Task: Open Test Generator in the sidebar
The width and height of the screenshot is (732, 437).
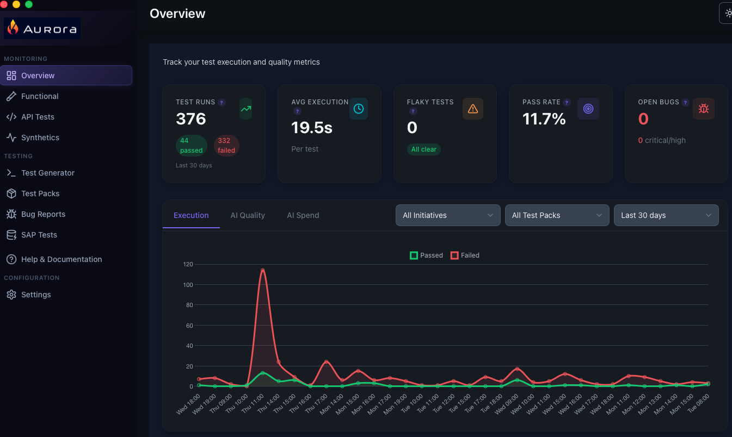Action: point(66,173)
